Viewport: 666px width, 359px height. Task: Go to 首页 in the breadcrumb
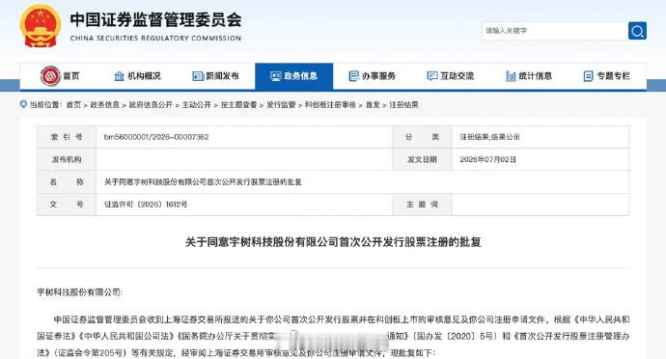(73, 104)
